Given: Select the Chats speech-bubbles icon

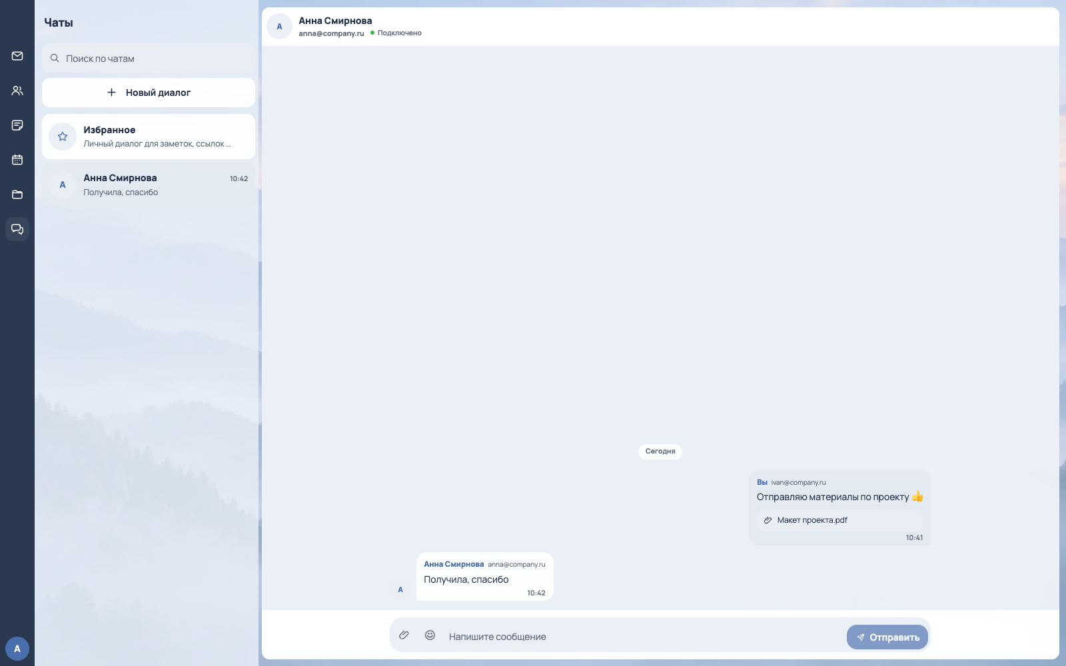Looking at the screenshot, I should pyautogui.click(x=17, y=229).
